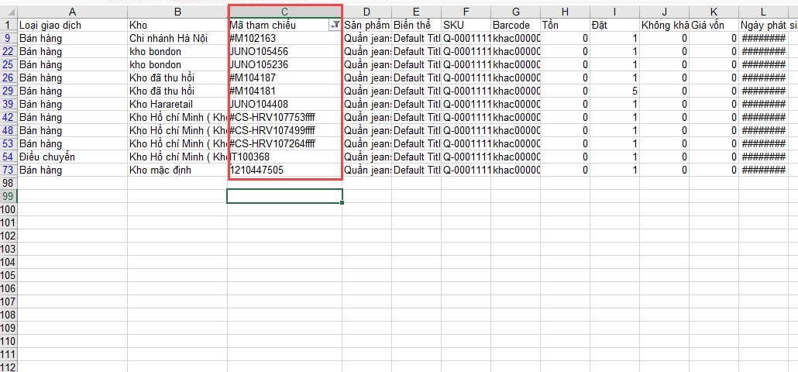
Task: Open the filter dropdown in Mã tham chiếu header
Action: point(334,26)
